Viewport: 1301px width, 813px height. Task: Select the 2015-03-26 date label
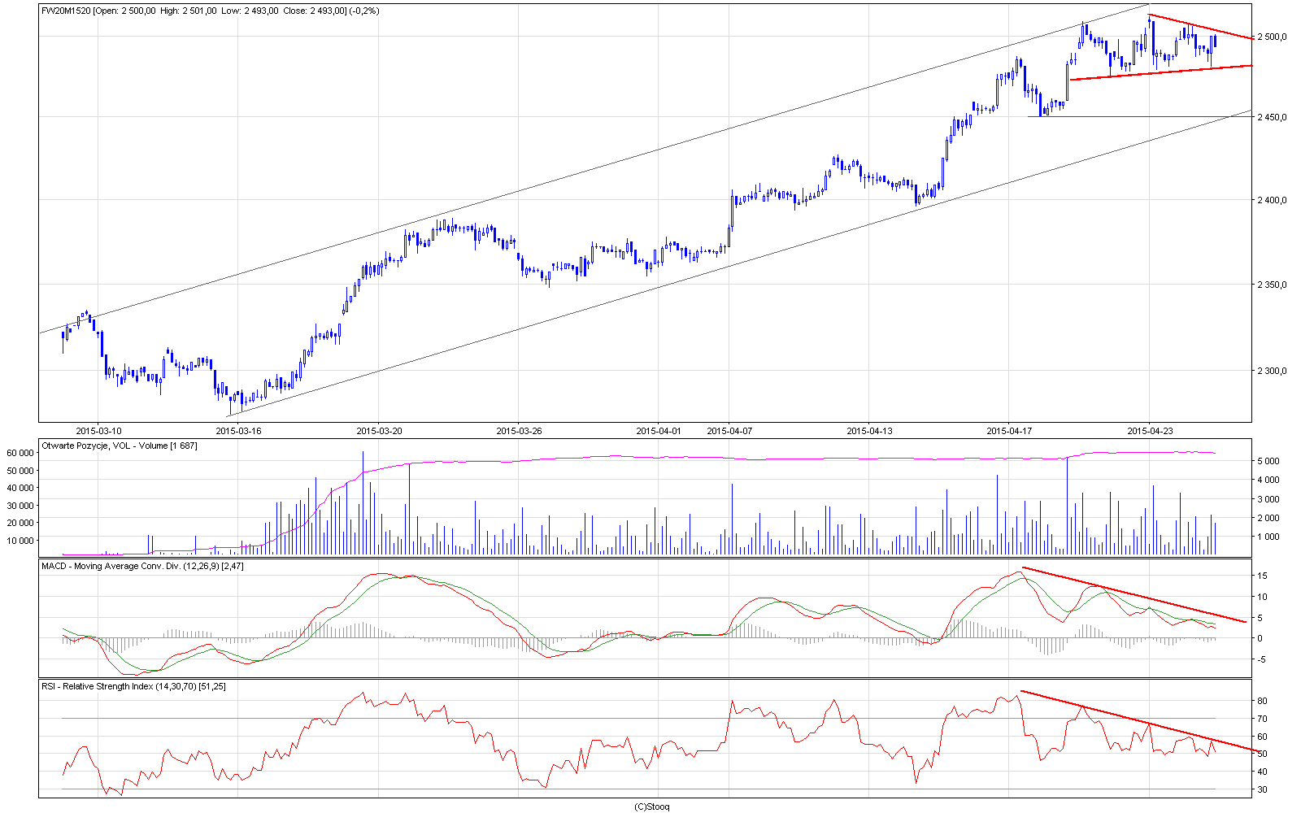(x=519, y=430)
